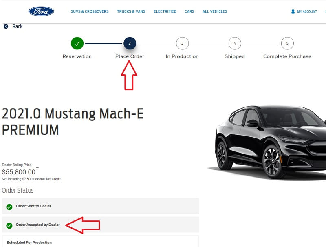The image size is (326, 247).
Task: Select the green Reservation checkmark step
Action: tap(77, 43)
